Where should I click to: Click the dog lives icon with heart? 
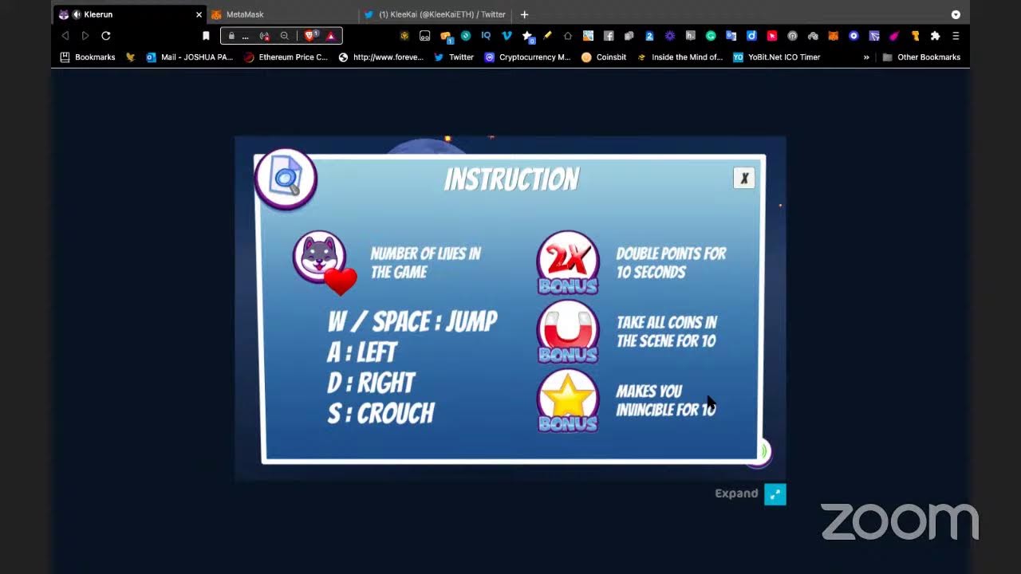(324, 263)
